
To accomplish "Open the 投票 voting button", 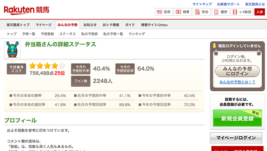I will (x=164, y=12).
